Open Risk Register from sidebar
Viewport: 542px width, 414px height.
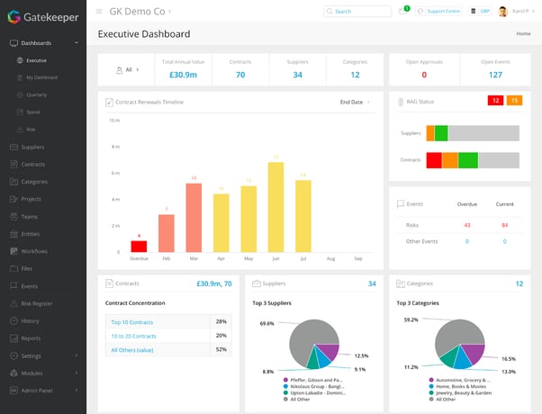(x=37, y=303)
